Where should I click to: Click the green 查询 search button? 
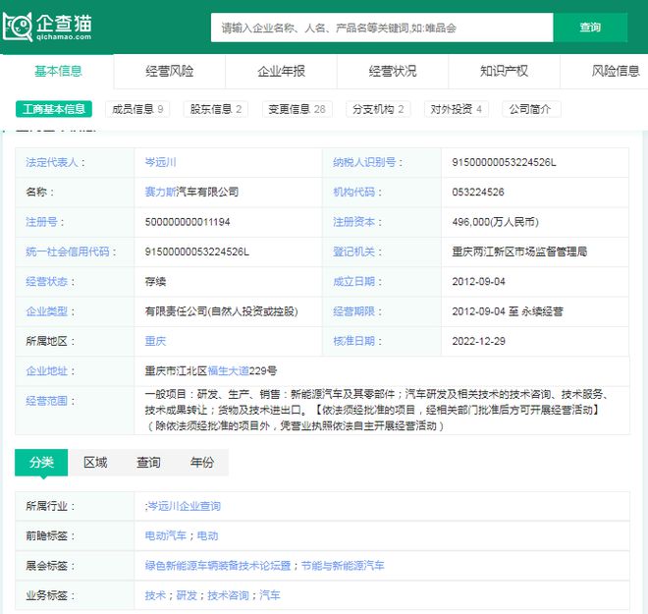click(590, 28)
